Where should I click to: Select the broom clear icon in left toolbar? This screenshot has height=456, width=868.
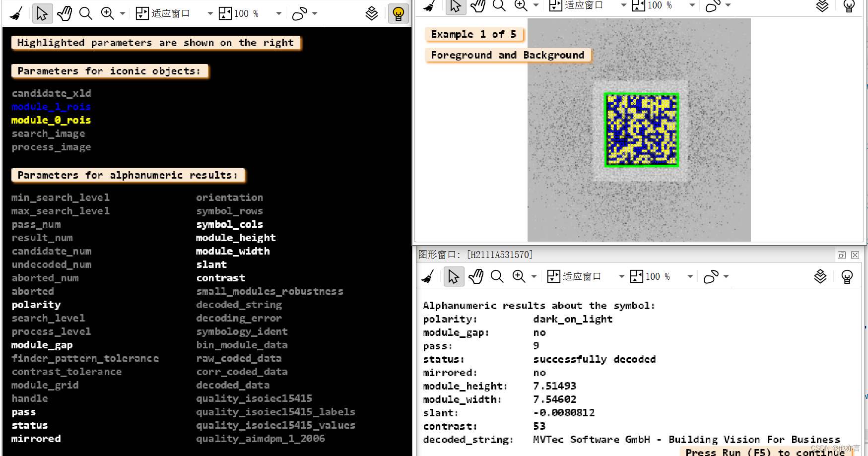click(x=16, y=13)
